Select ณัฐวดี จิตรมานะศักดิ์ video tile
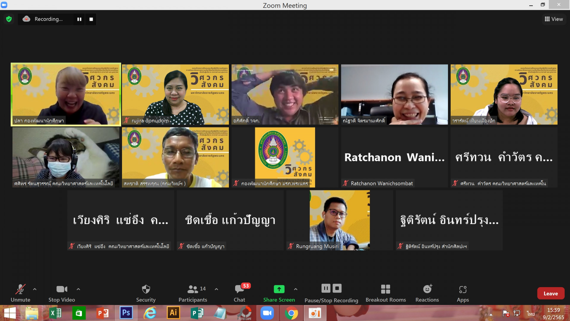Viewport: 570px width, 321px height. (x=395, y=94)
